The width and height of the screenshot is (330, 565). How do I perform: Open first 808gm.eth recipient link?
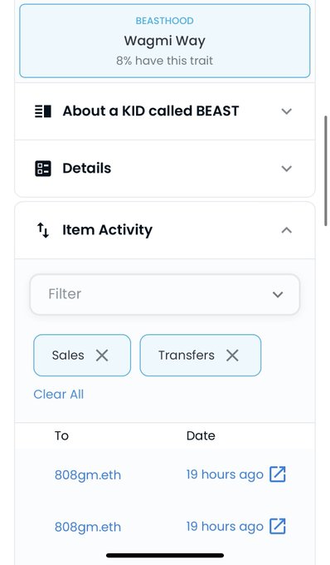[x=88, y=475]
